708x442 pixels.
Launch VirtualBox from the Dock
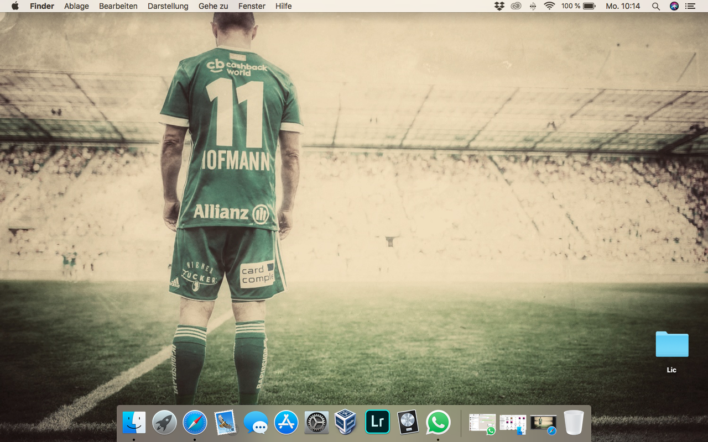347,423
